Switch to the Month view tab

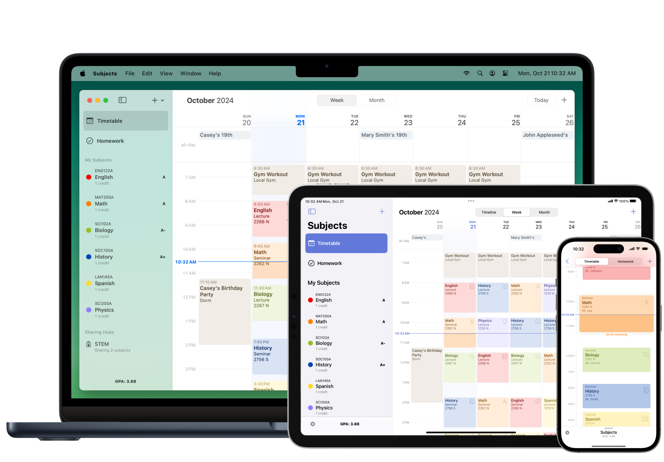tap(377, 100)
